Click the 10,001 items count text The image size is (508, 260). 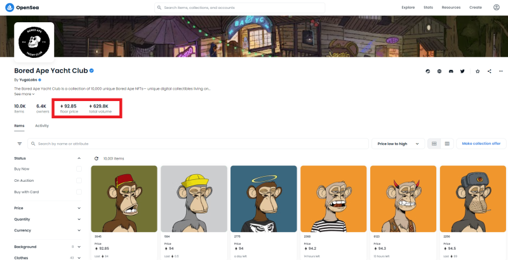(114, 158)
